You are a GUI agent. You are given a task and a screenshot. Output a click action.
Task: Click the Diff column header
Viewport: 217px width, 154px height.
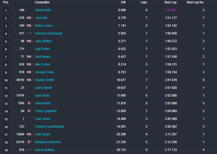tap(123, 2)
